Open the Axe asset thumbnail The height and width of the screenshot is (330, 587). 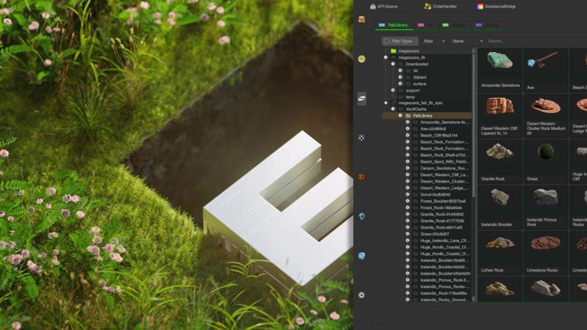coord(545,70)
